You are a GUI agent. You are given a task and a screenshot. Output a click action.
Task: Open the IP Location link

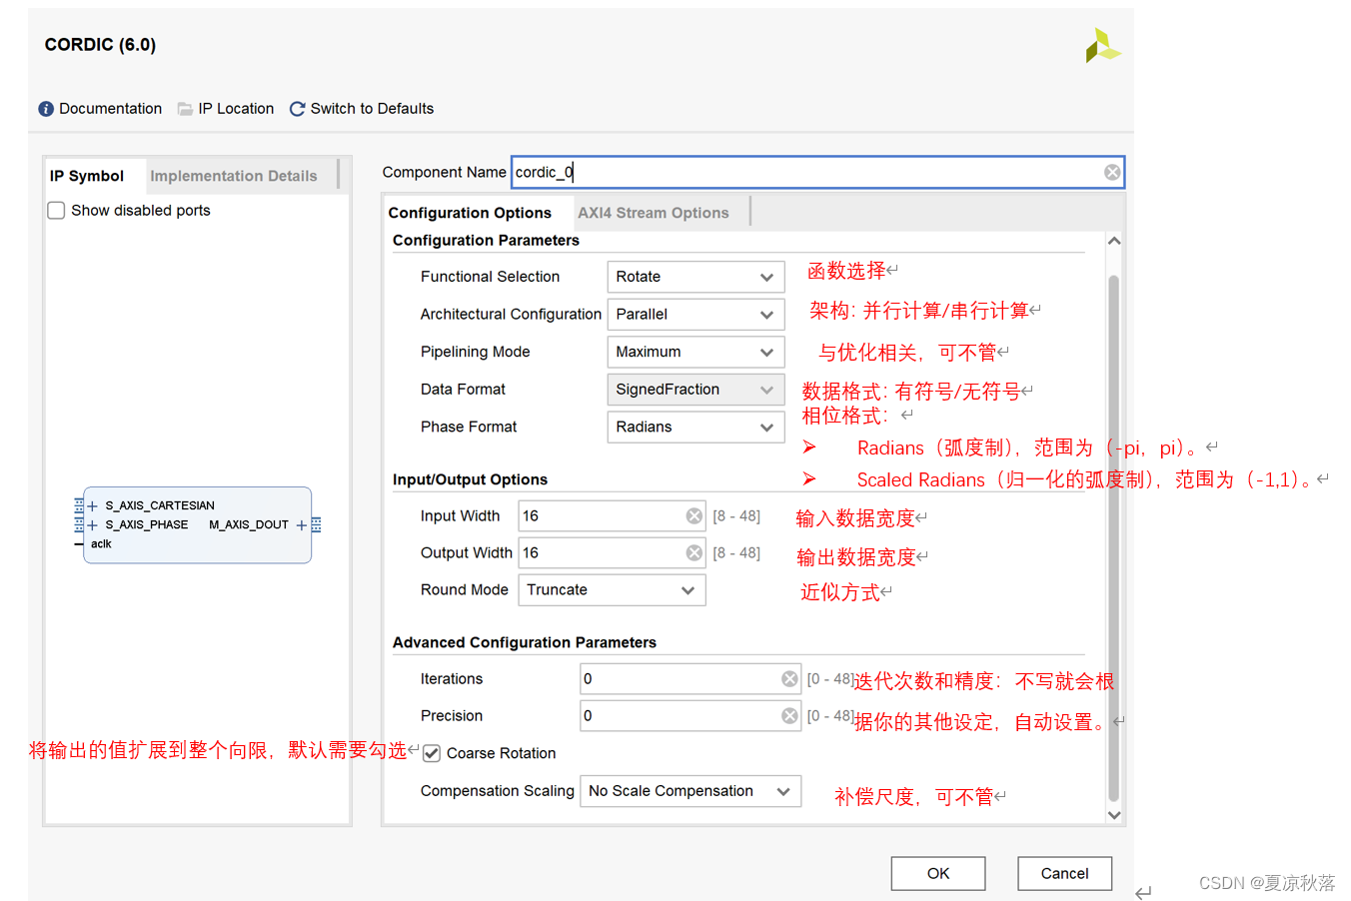click(x=236, y=109)
